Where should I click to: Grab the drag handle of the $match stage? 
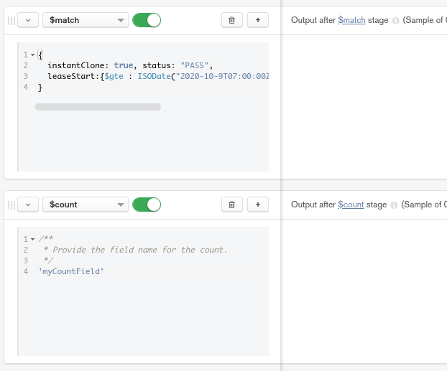click(x=11, y=21)
